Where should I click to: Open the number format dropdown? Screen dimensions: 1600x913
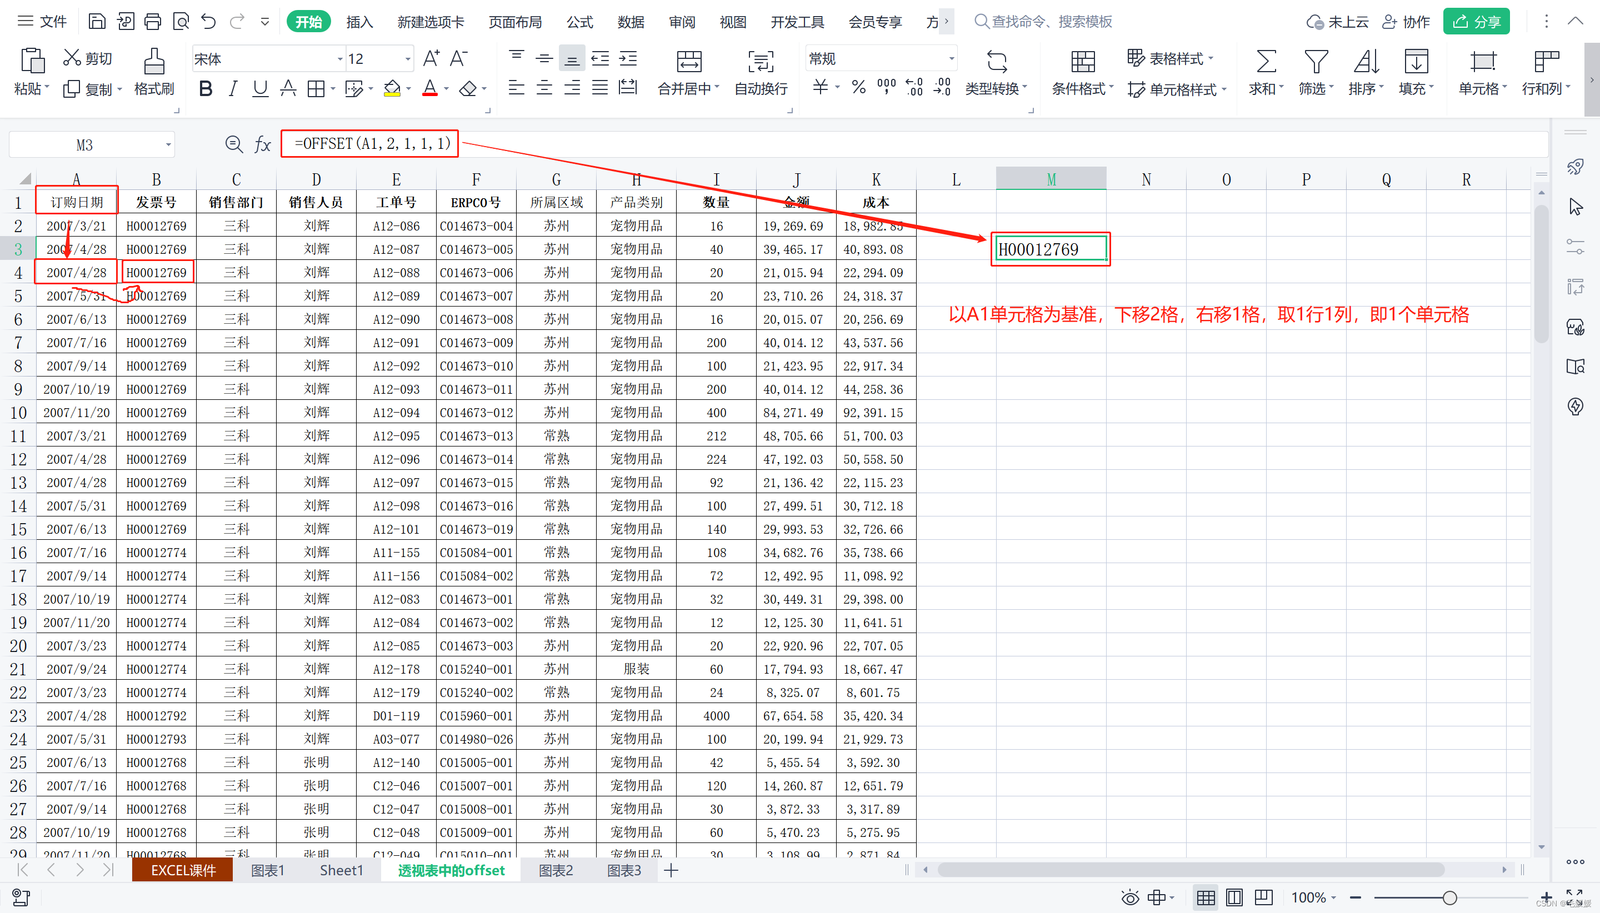(952, 58)
